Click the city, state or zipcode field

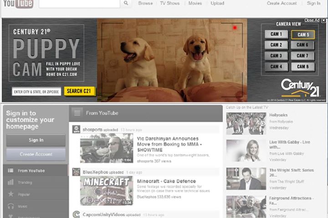coord(37,92)
